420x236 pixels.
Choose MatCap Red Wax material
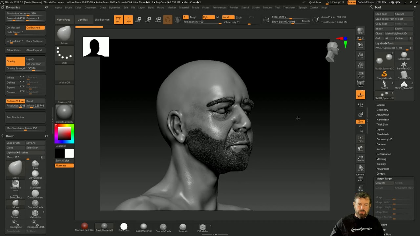pyautogui.click(x=84, y=227)
